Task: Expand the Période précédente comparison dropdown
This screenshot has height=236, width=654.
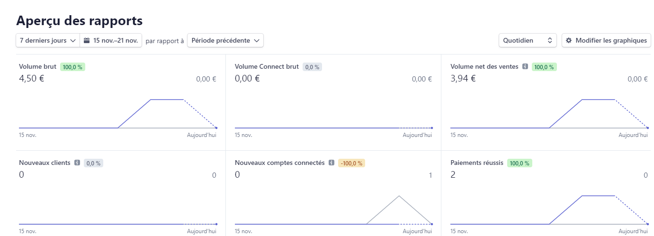Action: [225, 41]
